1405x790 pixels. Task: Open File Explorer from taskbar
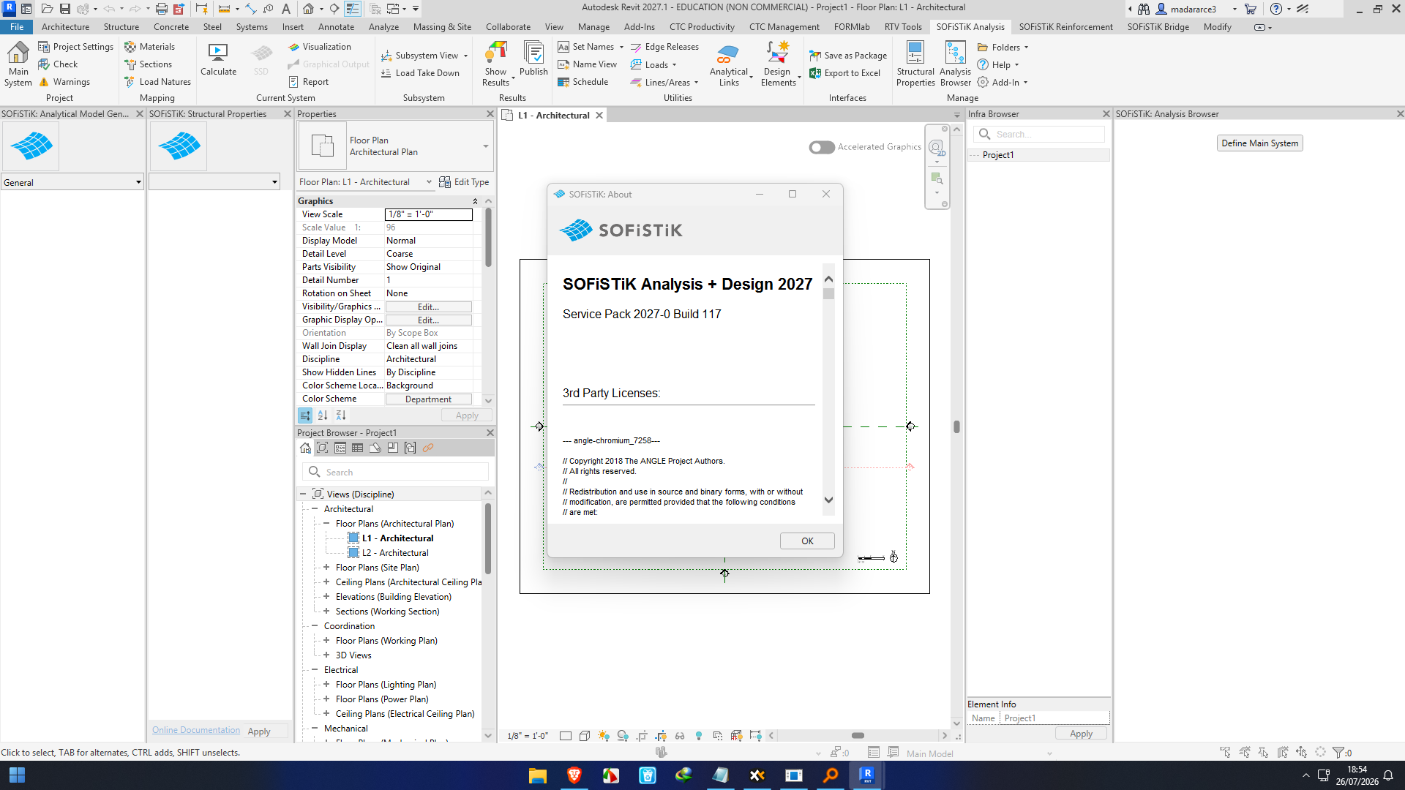[538, 775]
